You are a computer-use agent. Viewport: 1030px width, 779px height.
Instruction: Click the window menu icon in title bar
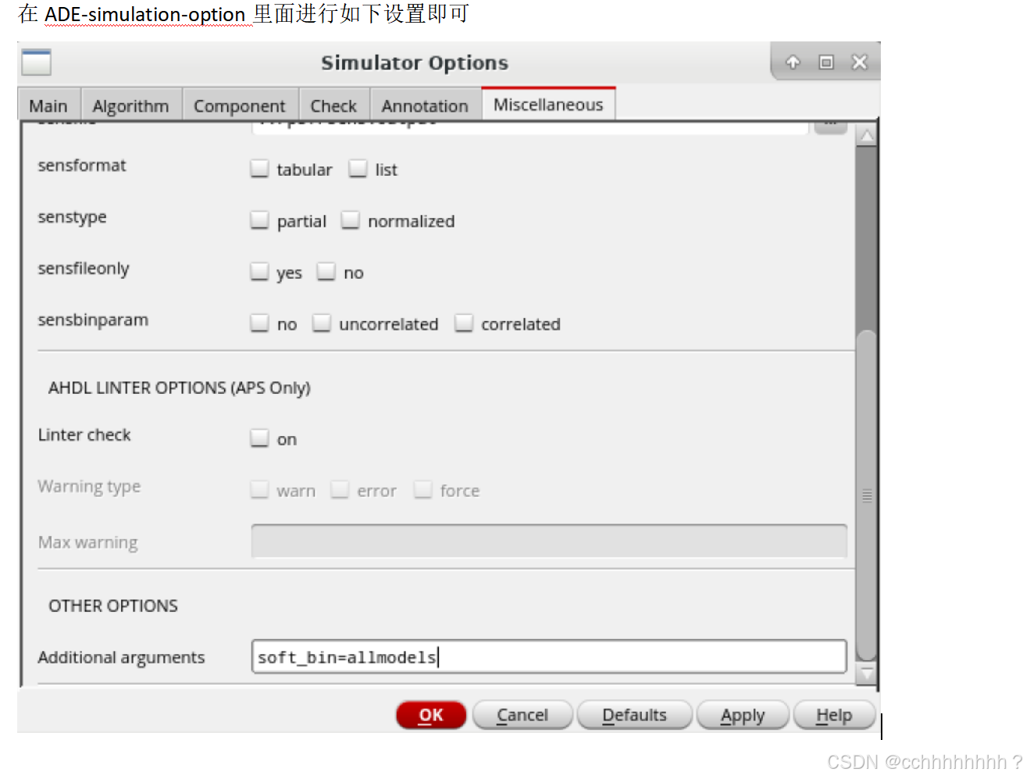(36, 63)
